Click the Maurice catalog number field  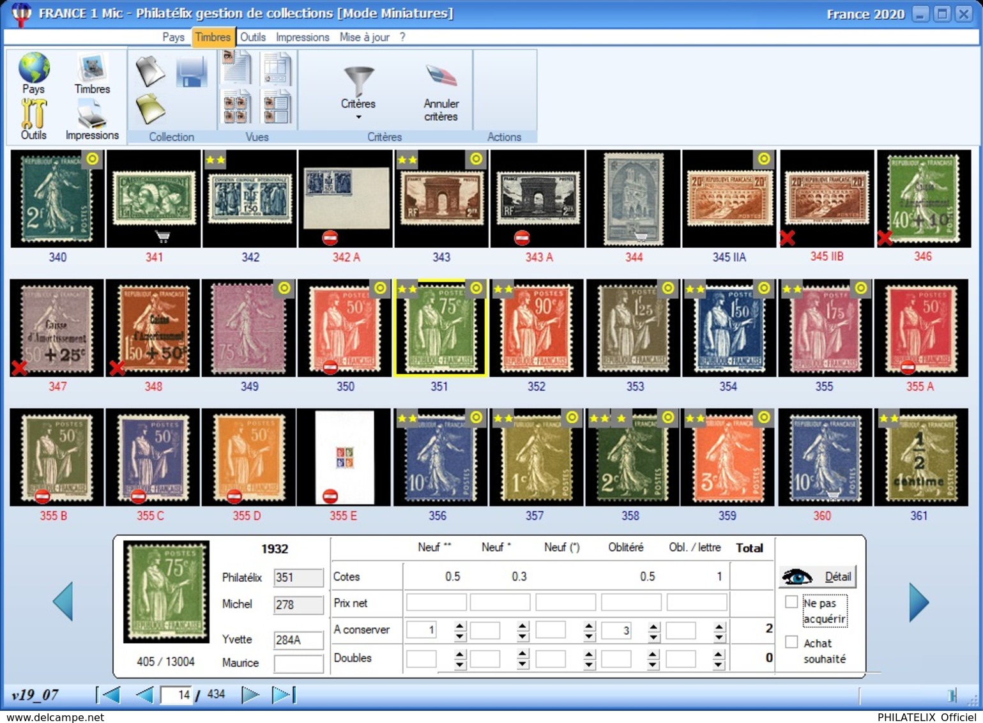click(x=299, y=664)
